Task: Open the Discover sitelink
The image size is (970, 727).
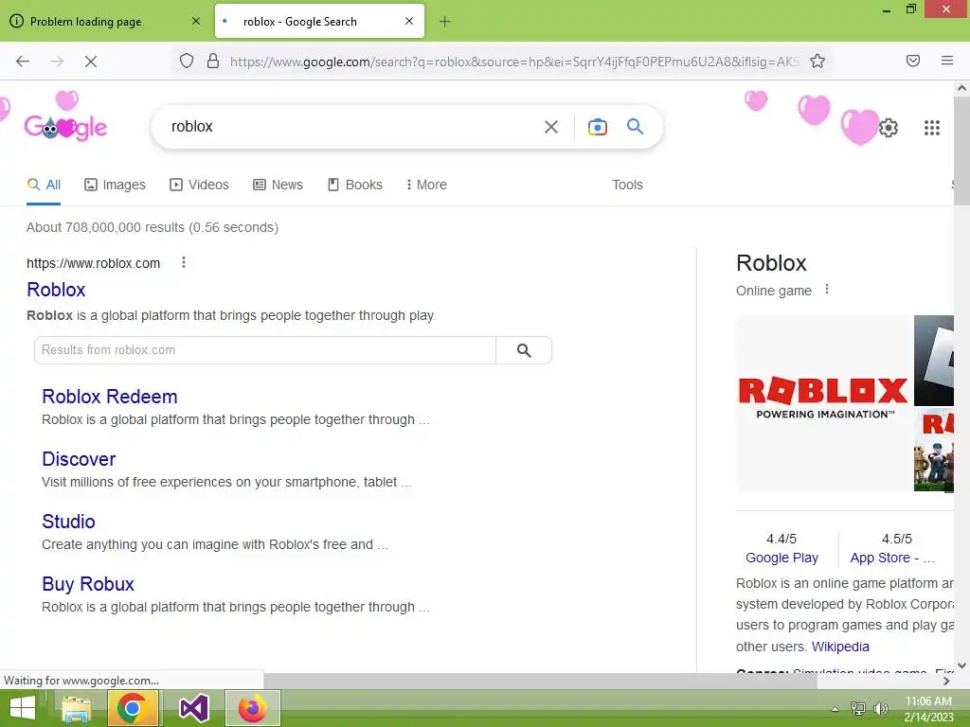Action: pyautogui.click(x=79, y=459)
